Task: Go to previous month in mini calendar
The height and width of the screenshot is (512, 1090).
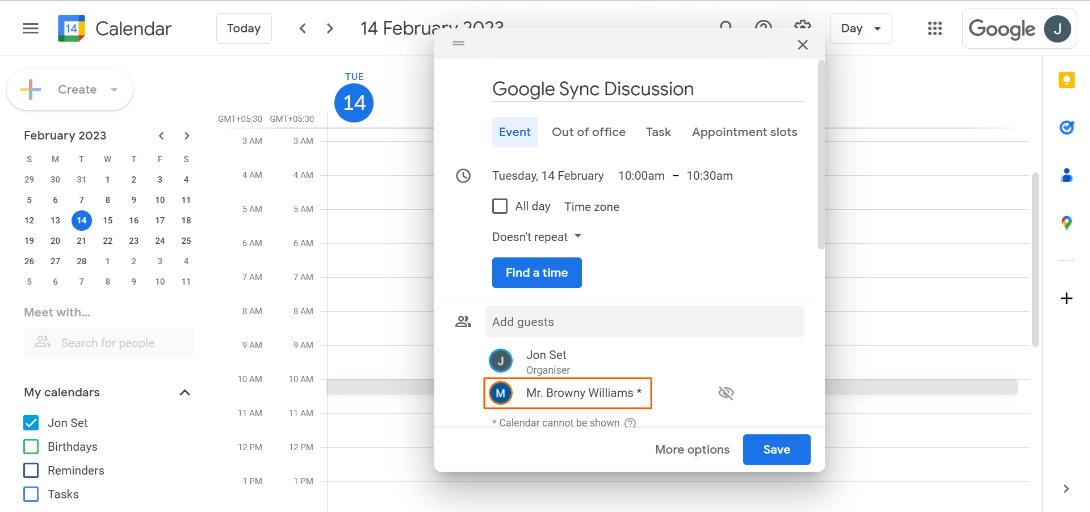Action: click(x=161, y=136)
